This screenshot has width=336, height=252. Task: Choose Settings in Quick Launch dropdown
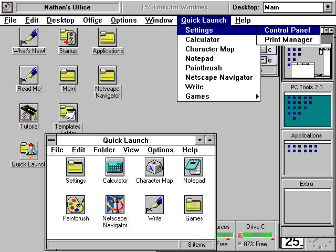click(217, 30)
